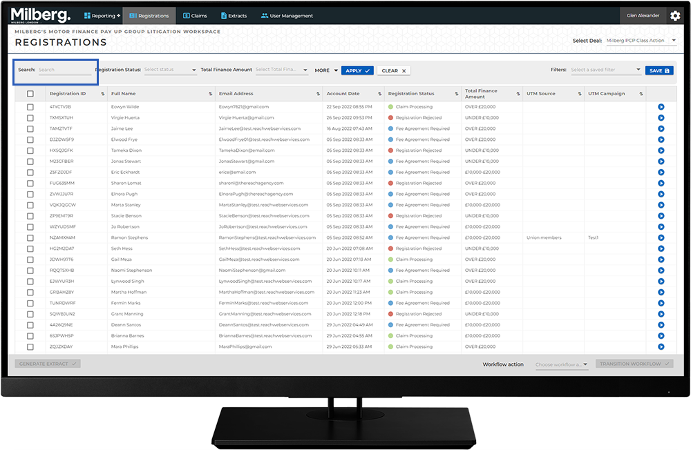691x450 pixels.
Task: Open the User Management tab
Action: coord(287,16)
